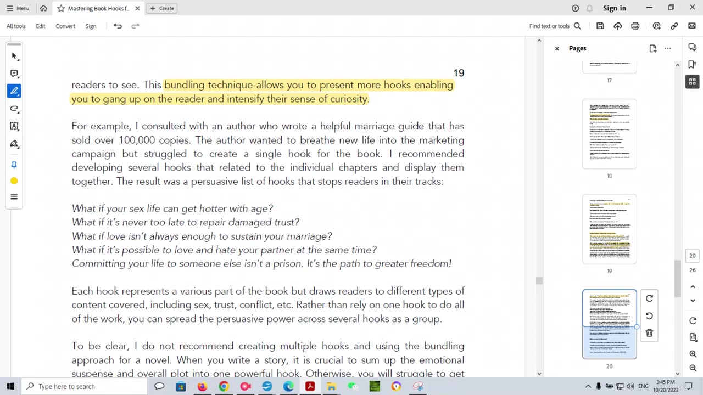Open the Menu hamburger button
703x395 pixels.
tap(18, 8)
